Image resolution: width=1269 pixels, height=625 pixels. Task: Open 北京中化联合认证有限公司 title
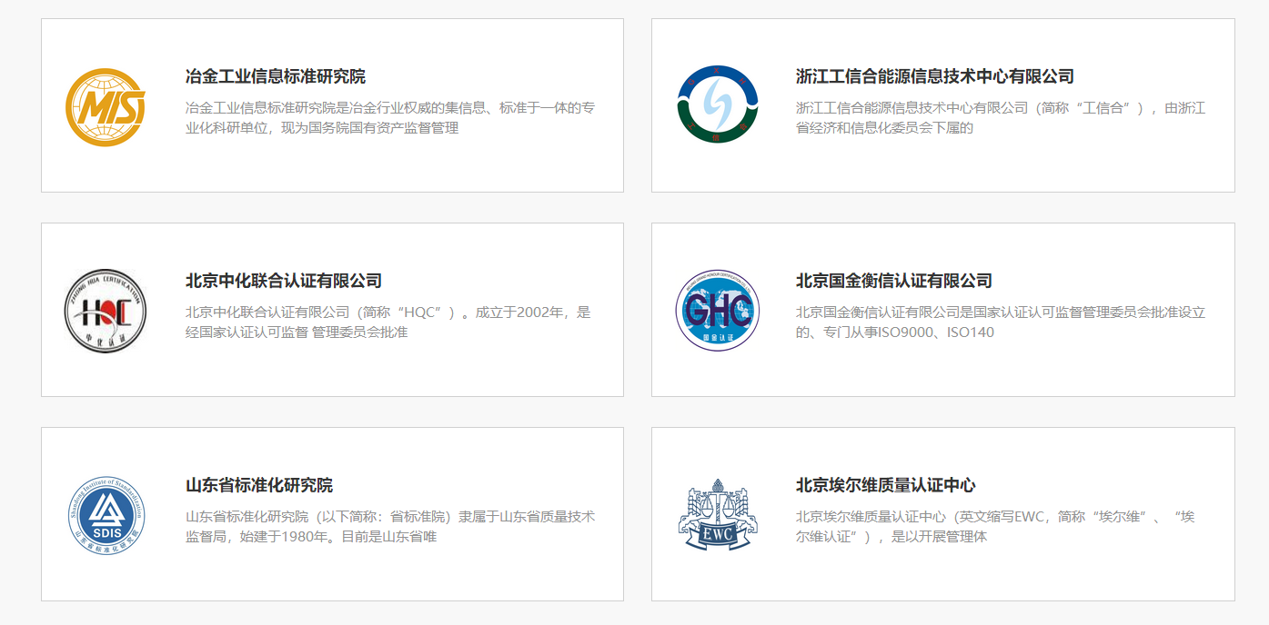pos(284,281)
